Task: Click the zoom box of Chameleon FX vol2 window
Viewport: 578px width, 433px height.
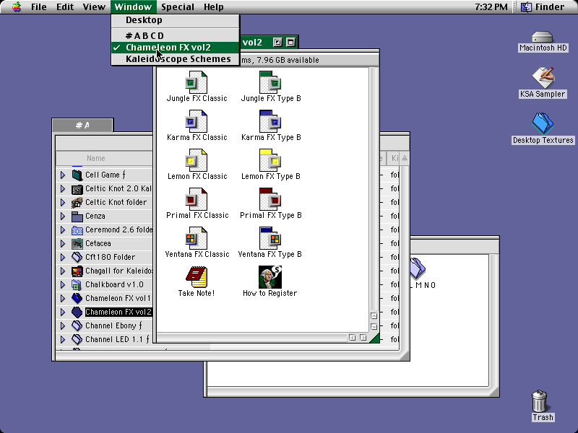Action: pos(277,43)
